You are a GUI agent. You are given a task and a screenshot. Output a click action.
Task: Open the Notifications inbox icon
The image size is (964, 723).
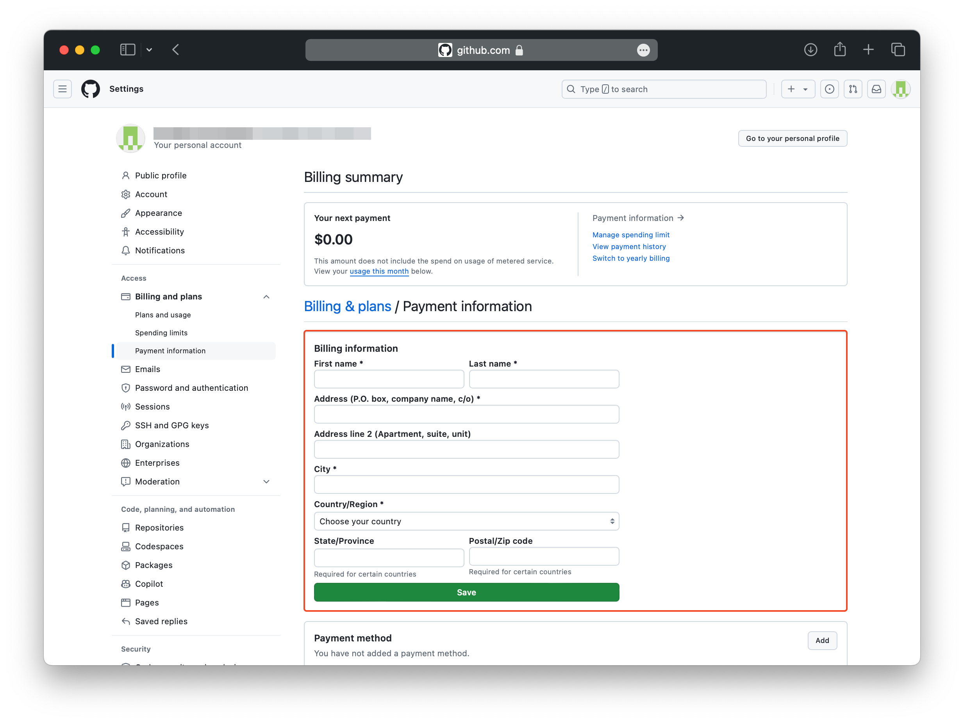[x=876, y=89]
